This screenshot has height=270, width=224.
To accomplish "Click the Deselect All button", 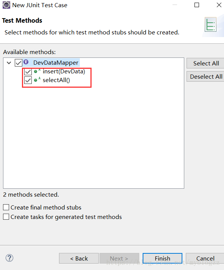I will 205,76.
